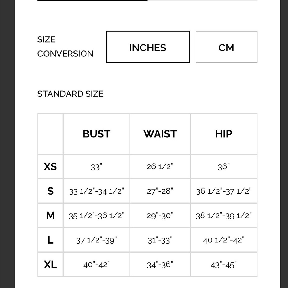Click the BUST column header
288x288 pixels.
point(96,134)
